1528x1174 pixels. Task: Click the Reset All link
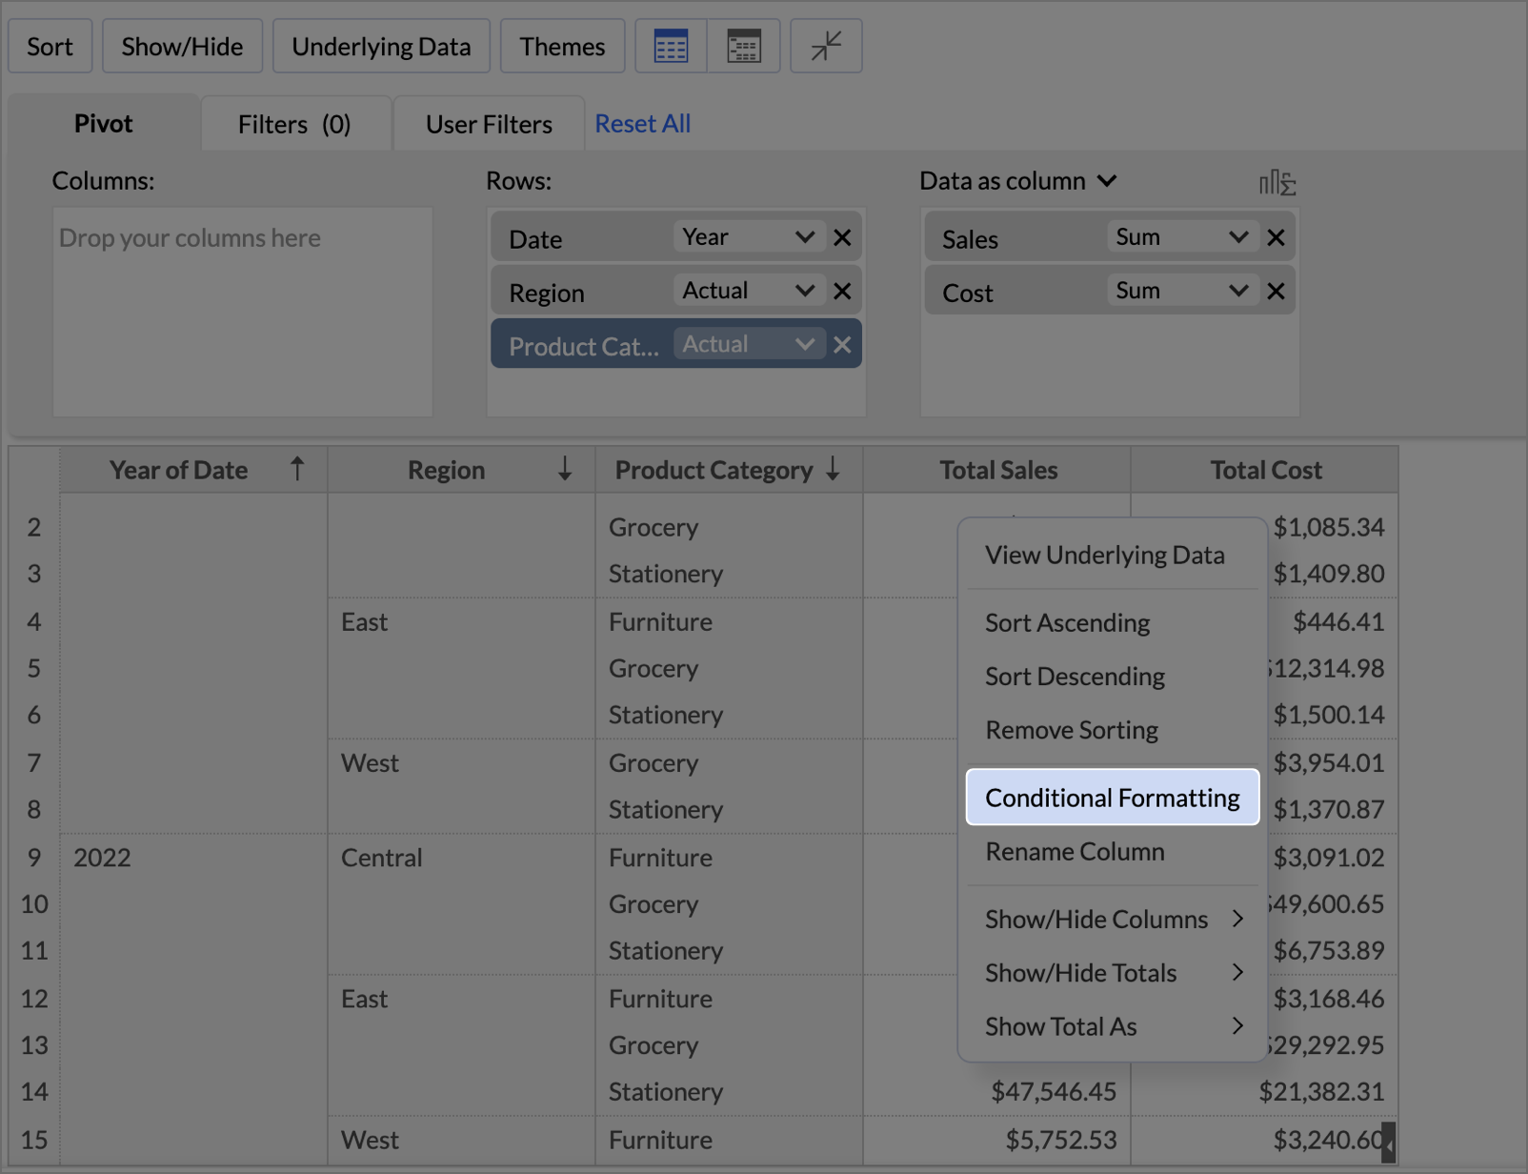[x=643, y=124]
